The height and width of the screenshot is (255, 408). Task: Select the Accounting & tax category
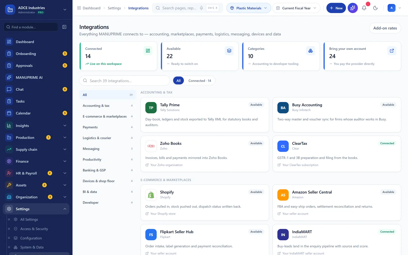[108, 106]
